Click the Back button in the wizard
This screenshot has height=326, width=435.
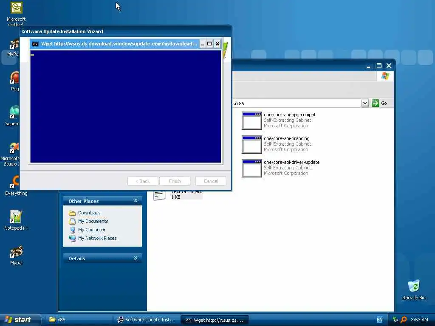(143, 181)
